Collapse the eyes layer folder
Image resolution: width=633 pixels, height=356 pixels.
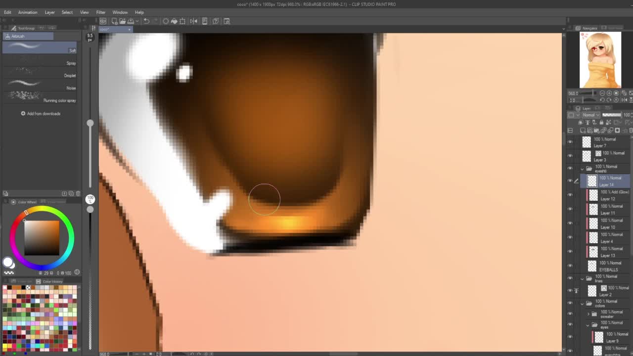(x=588, y=325)
